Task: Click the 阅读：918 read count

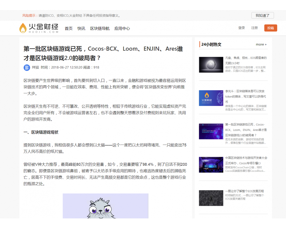Action: [91, 67]
